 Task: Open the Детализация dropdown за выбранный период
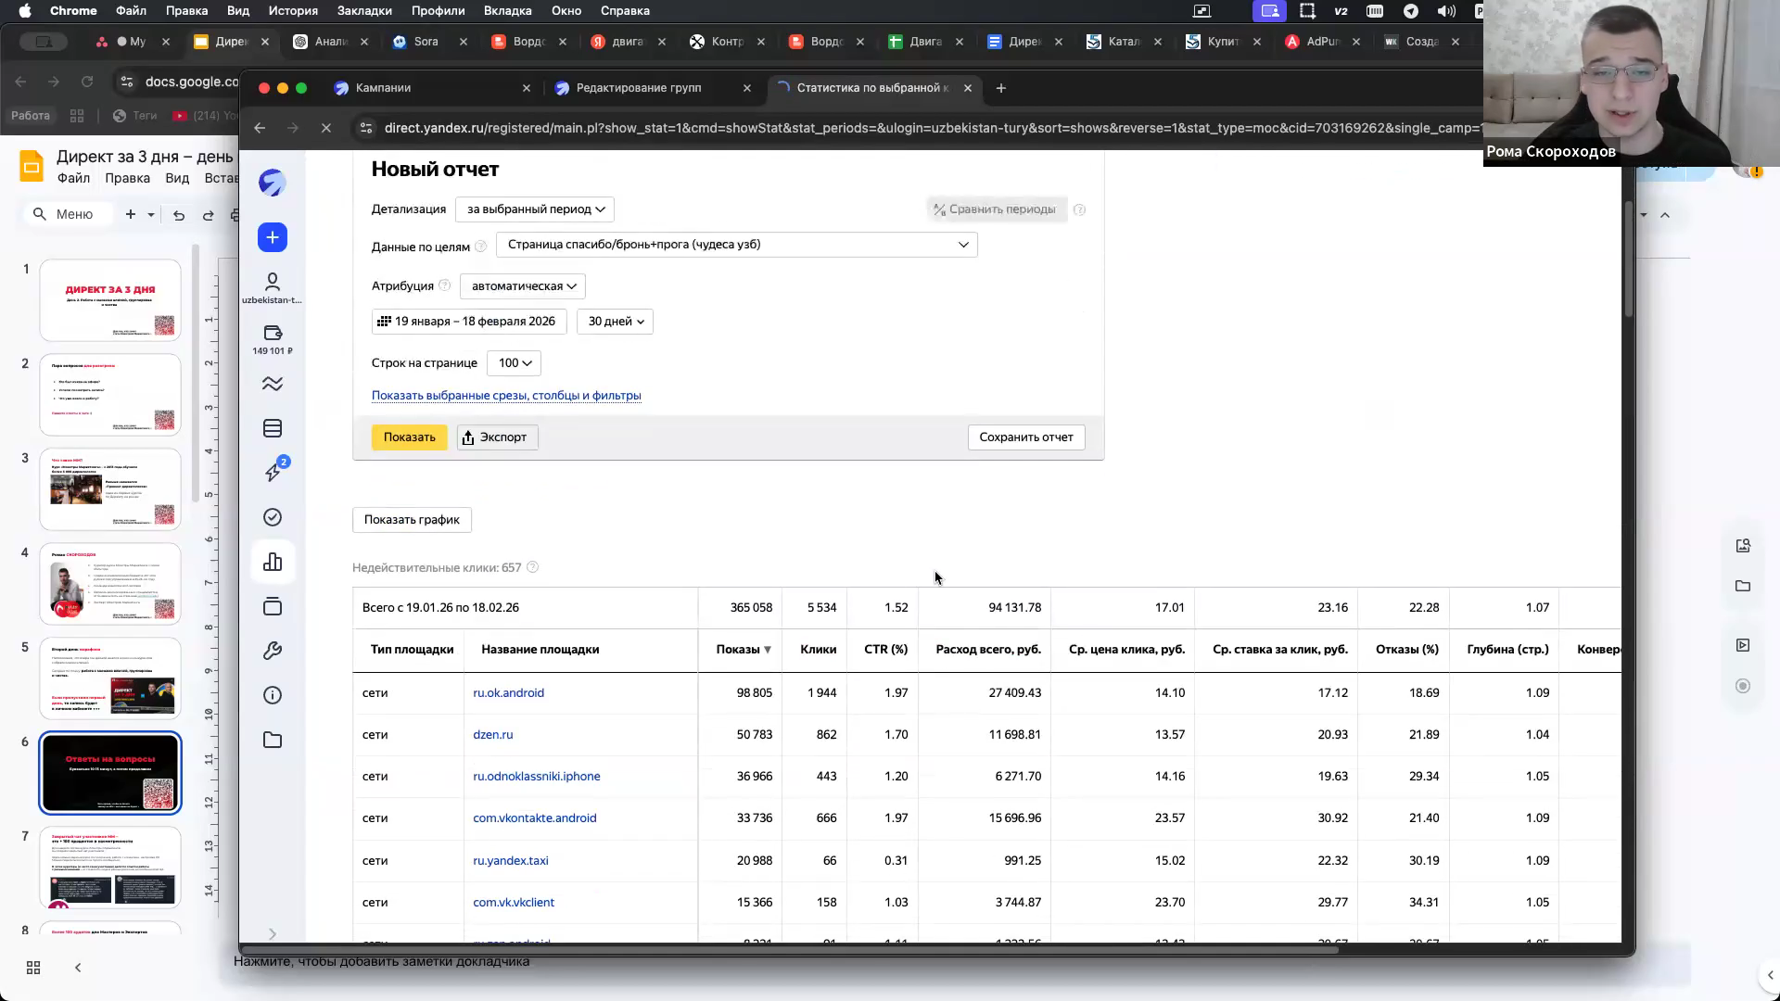[535, 209]
